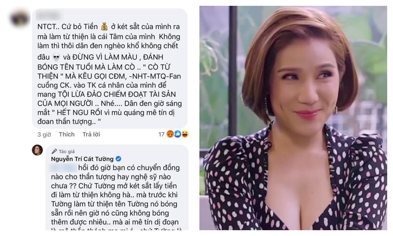Click the blue verified badge icon

118,159
